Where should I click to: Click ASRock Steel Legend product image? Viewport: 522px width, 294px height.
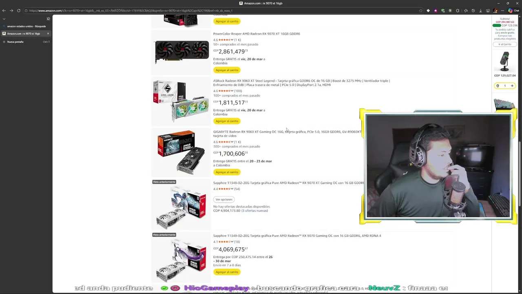pyautogui.click(x=181, y=101)
